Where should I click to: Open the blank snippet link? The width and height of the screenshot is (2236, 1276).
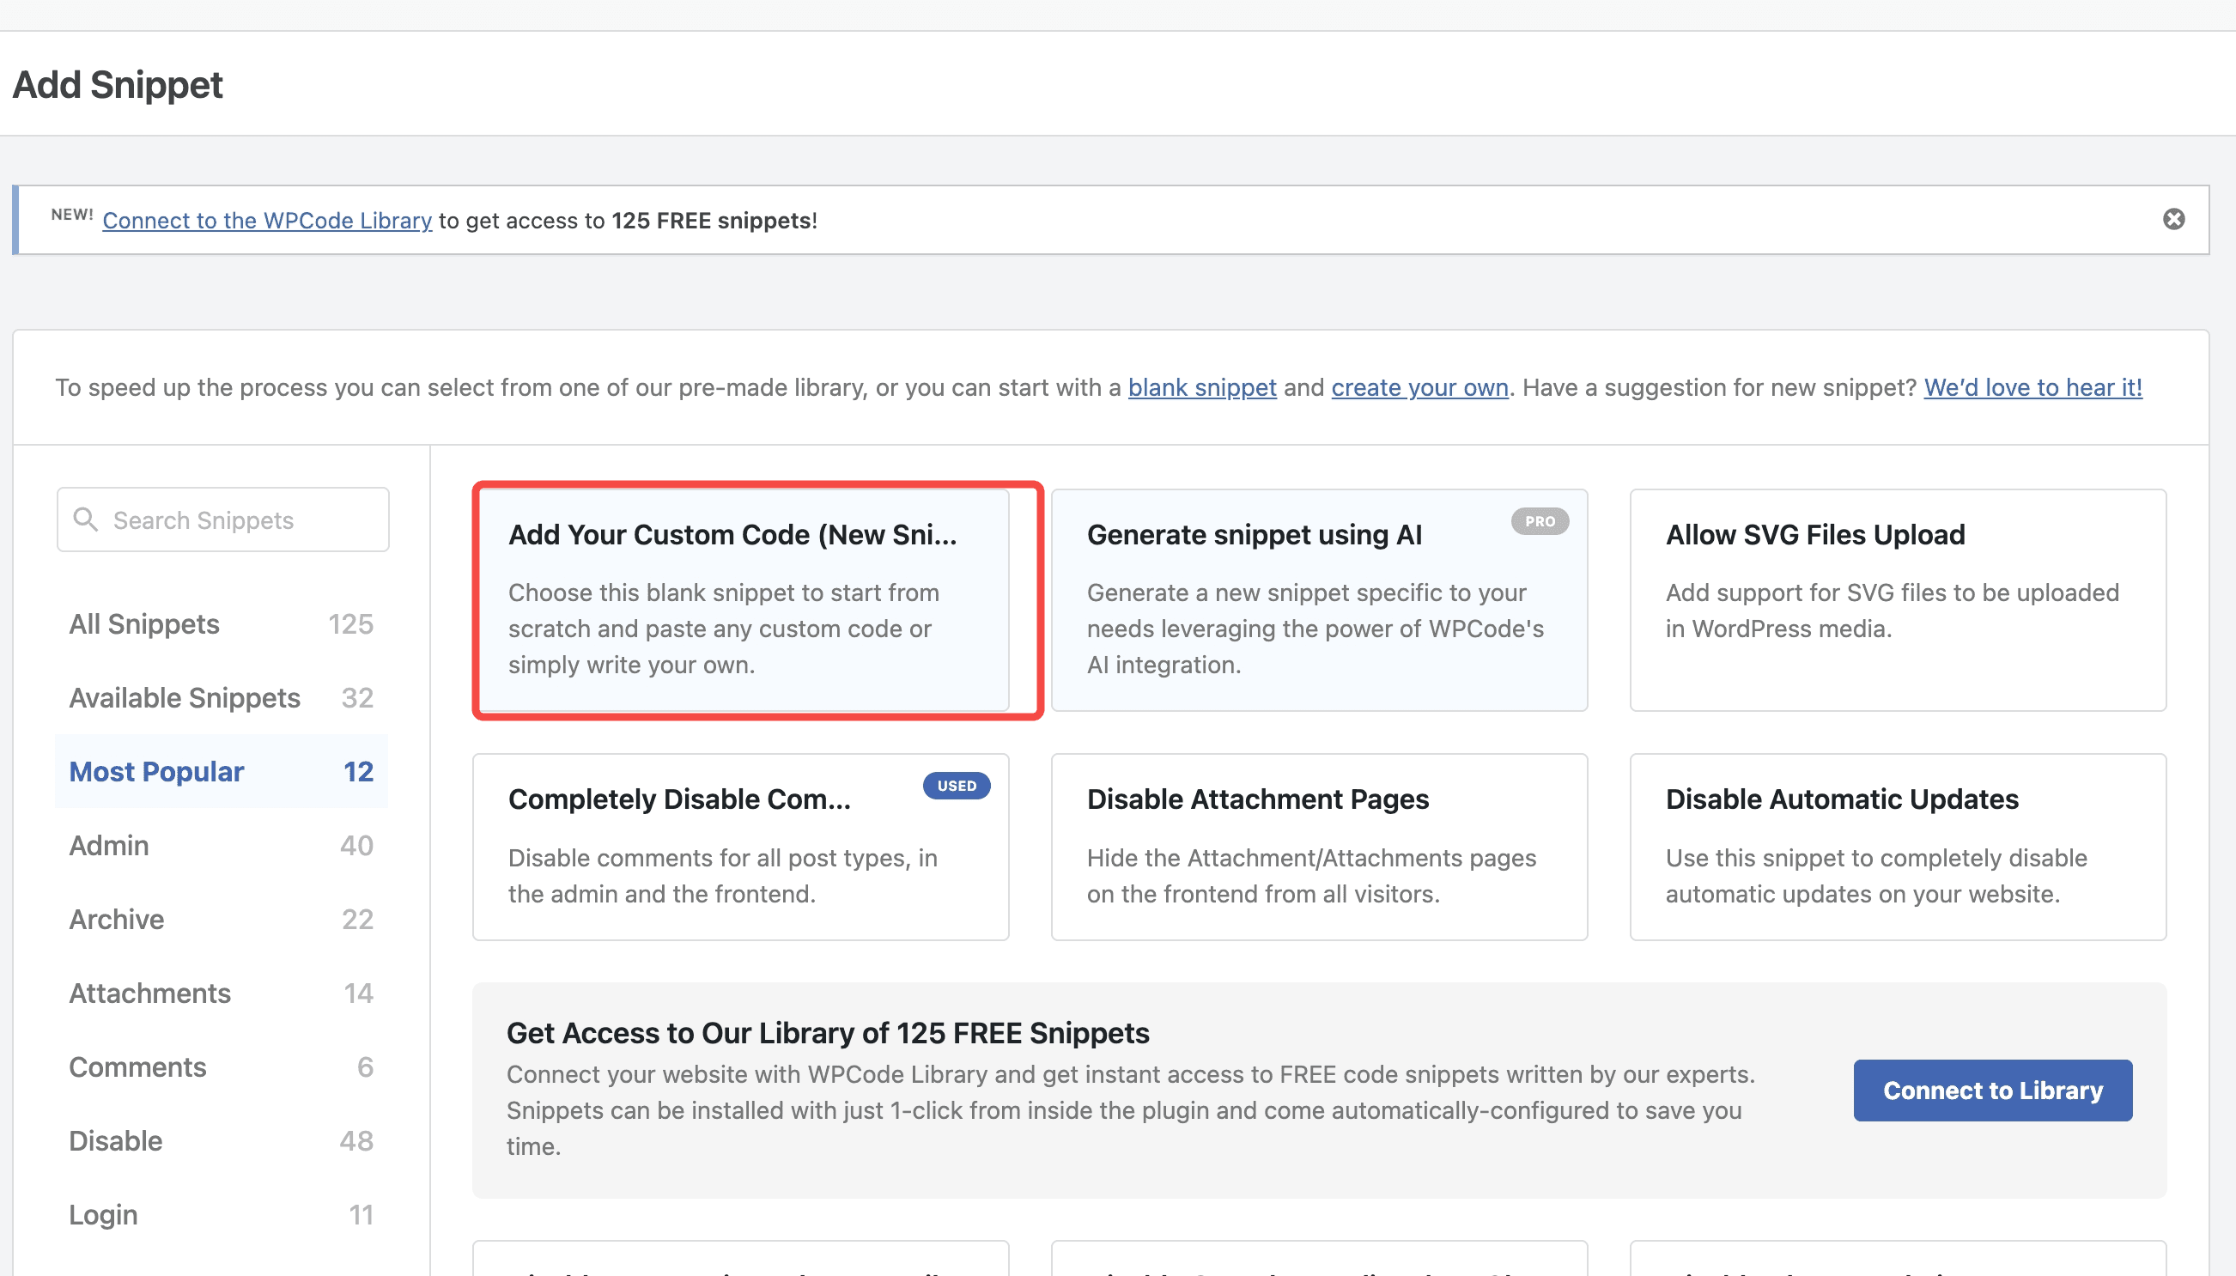[x=1201, y=387]
